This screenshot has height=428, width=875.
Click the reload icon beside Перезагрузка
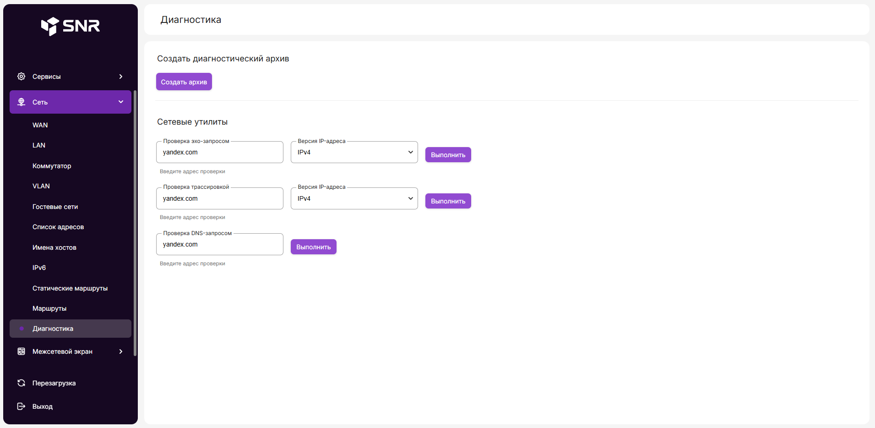[21, 383]
